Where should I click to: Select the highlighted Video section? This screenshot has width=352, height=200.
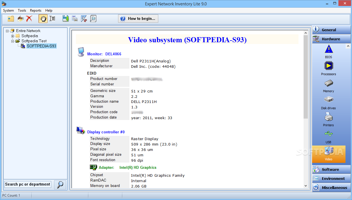[328, 154]
